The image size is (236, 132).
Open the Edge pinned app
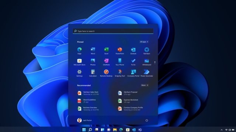(x=80, y=51)
